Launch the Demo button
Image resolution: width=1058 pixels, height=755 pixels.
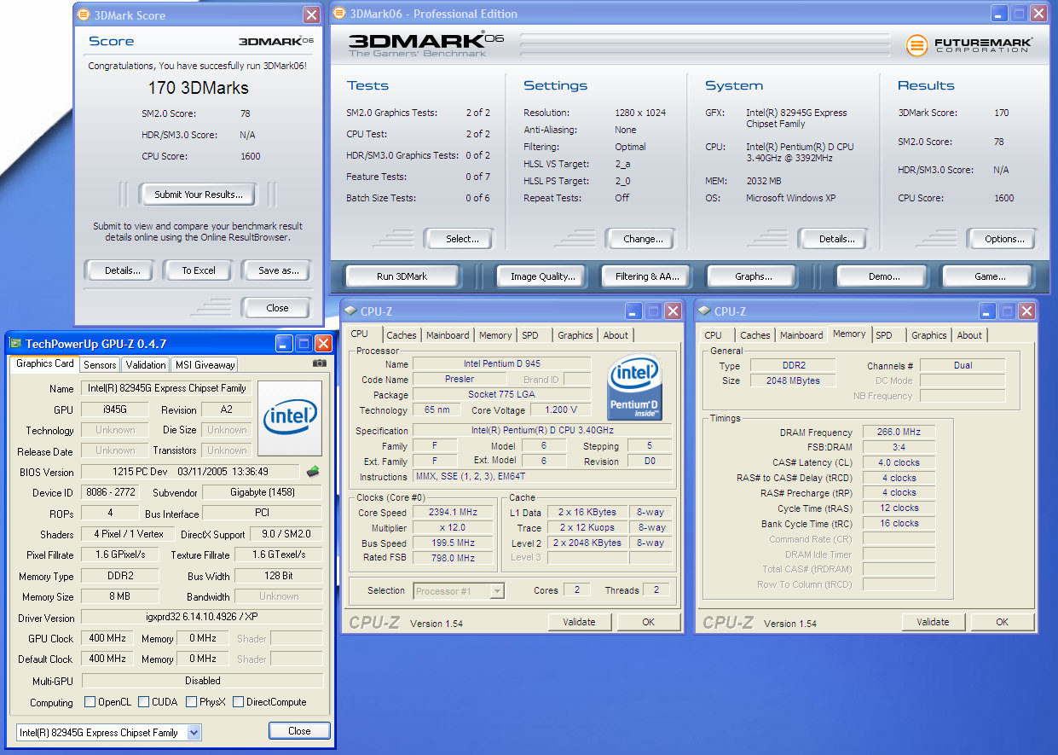coord(884,276)
